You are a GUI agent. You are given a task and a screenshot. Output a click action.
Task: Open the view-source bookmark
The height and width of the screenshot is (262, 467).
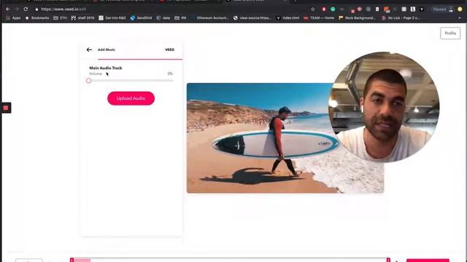tap(252, 17)
